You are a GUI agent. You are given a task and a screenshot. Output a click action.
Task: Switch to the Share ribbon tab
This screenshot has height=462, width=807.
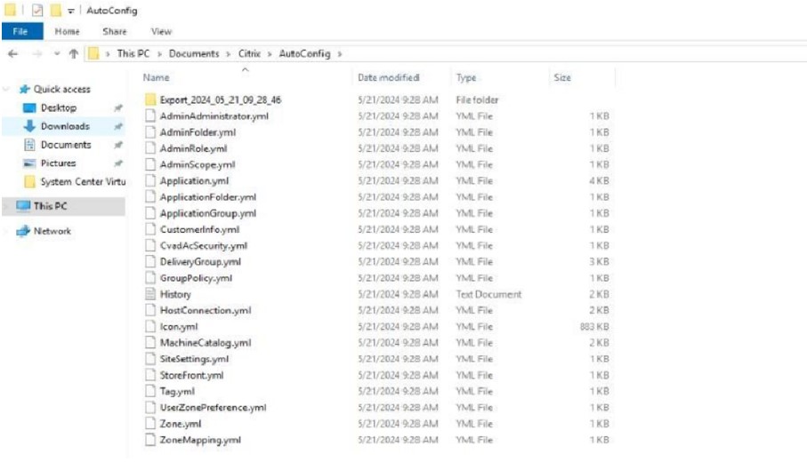(114, 31)
